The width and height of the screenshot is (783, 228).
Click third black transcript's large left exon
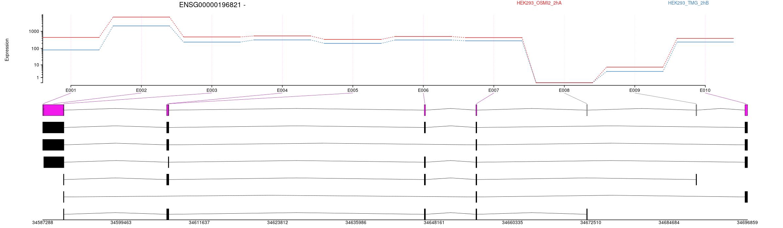(x=54, y=162)
